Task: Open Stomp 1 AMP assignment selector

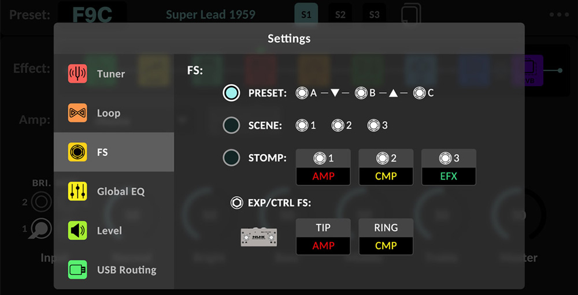Action: [323, 176]
